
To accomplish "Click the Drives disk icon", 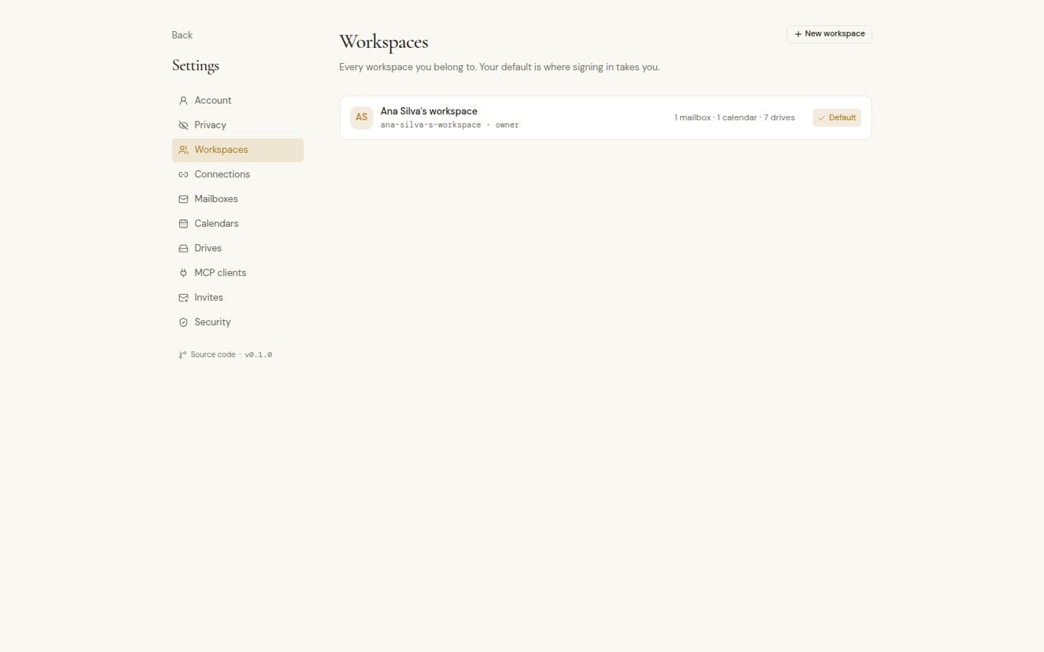I will pyautogui.click(x=183, y=248).
